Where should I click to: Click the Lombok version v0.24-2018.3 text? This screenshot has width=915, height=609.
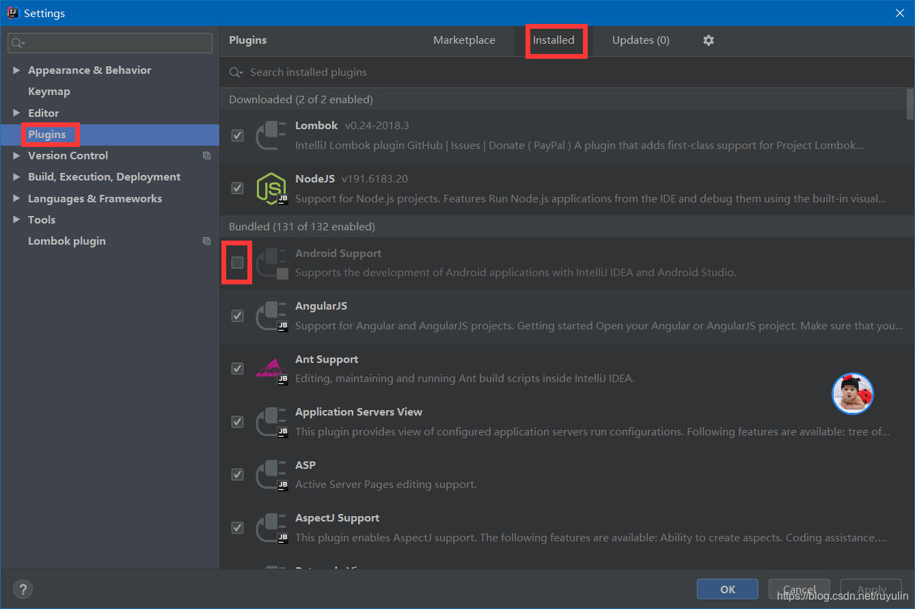click(377, 126)
